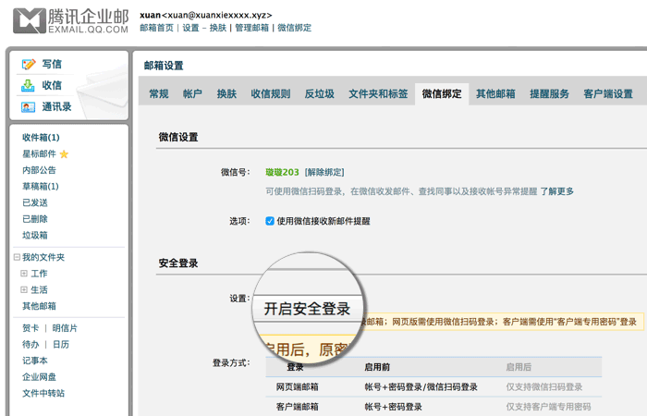Expand the 生活 folder
The image size is (647, 416).
point(24,290)
